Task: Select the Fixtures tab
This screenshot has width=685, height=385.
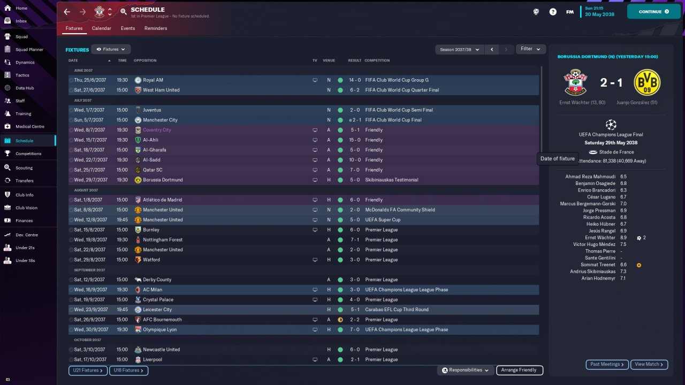Action: click(x=74, y=28)
